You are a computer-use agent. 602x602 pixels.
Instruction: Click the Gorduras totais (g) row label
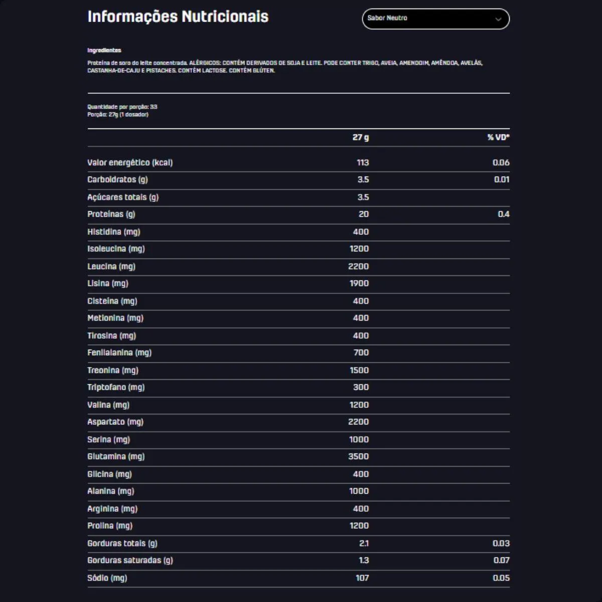tap(122, 543)
